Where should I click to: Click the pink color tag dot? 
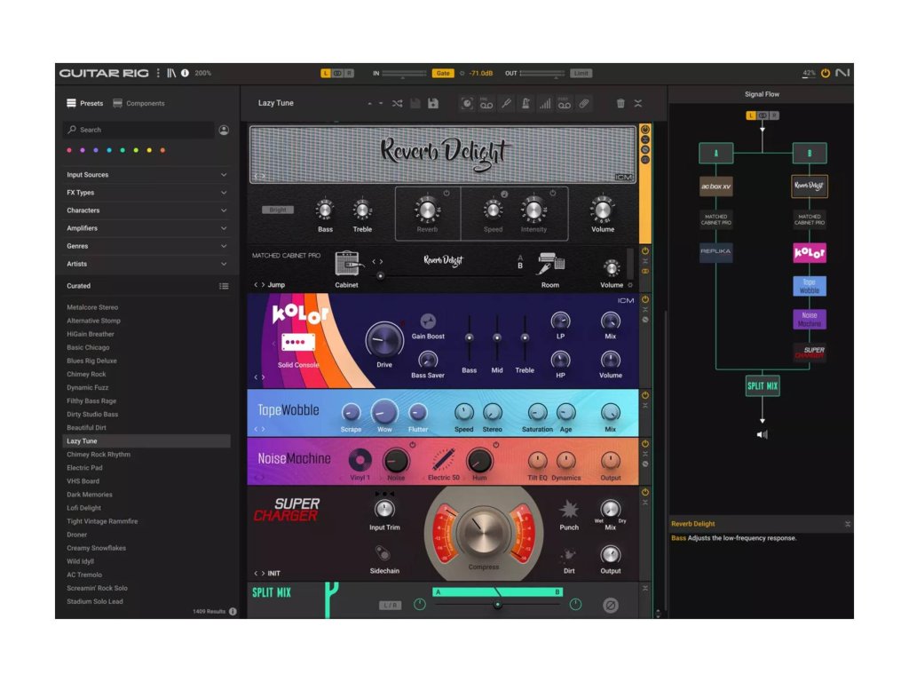pyautogui.click(x=69, y=150)
